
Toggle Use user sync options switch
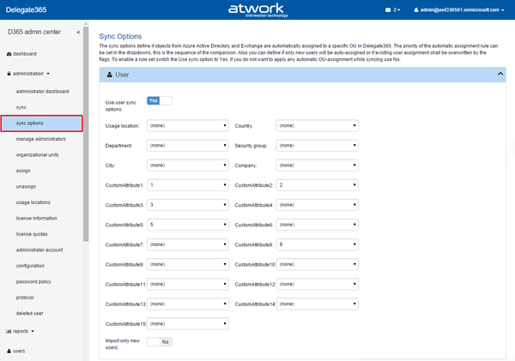point(160,100)
